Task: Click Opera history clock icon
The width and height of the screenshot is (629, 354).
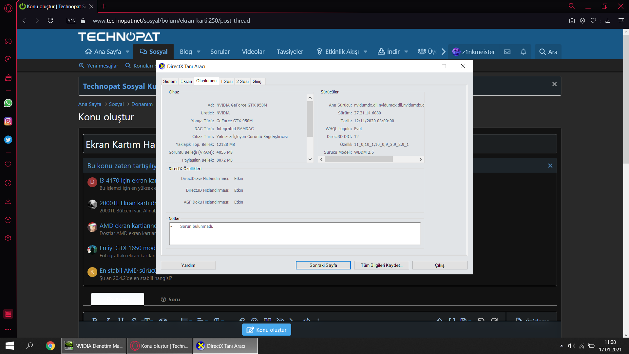Action: [x=8, y=183]
